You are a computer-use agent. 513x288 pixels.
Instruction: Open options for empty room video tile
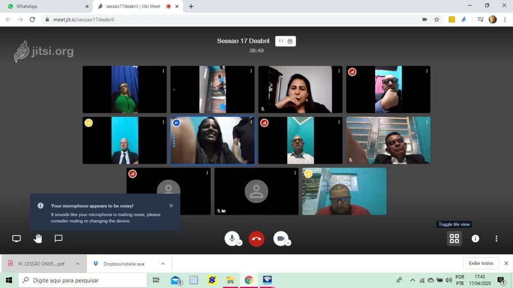pyautogui.click(x=251, y=71)
